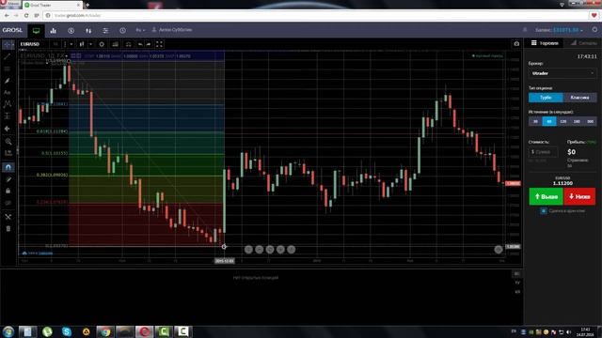Click the browser address bar
602x338 pixels.
coord(315,16)
